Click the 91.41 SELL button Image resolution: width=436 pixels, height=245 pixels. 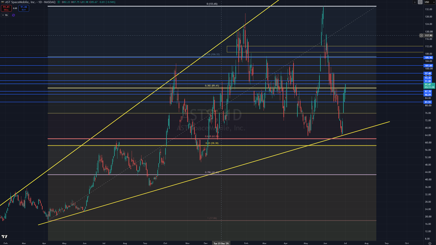click(x=5, y=8)
